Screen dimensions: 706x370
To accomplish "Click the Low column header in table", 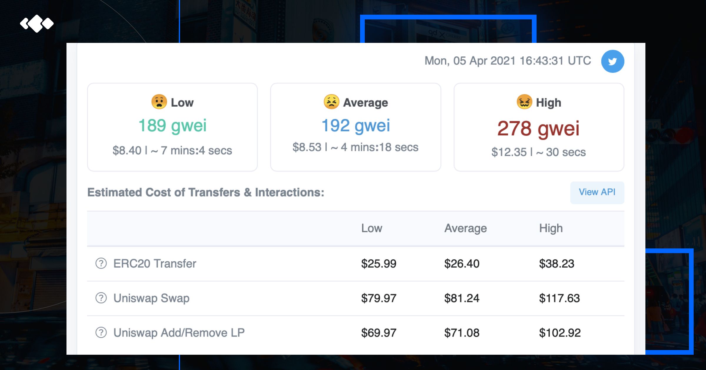I will tap(372, 228).
